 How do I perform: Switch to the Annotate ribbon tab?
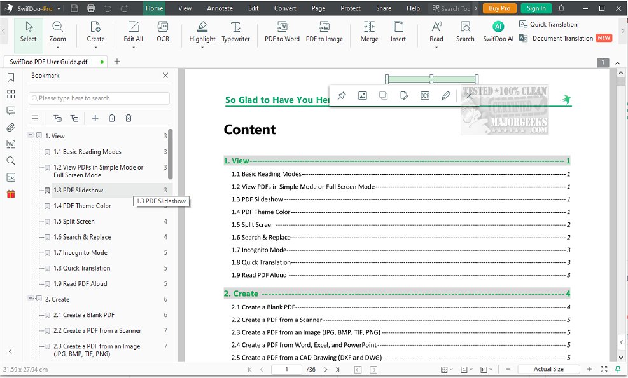[x=220, y=8]
